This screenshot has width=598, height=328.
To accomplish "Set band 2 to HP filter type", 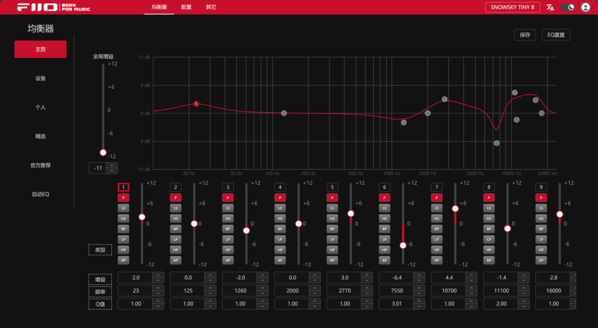I will click(x=176, y=250).
